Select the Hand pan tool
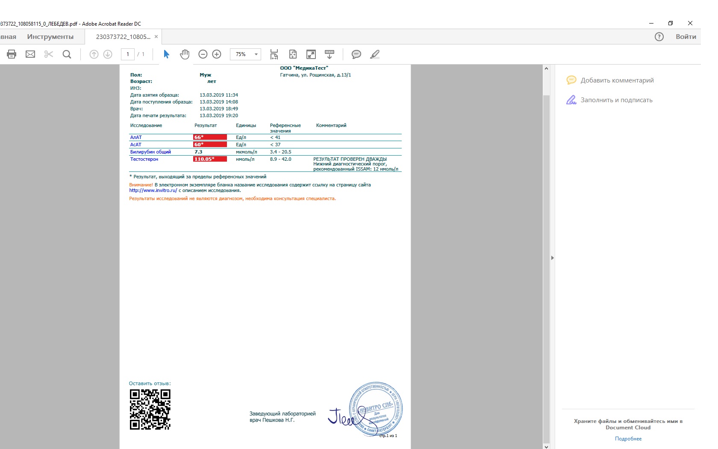The width and height of the screenshot is (718, 449). point(185,54)
